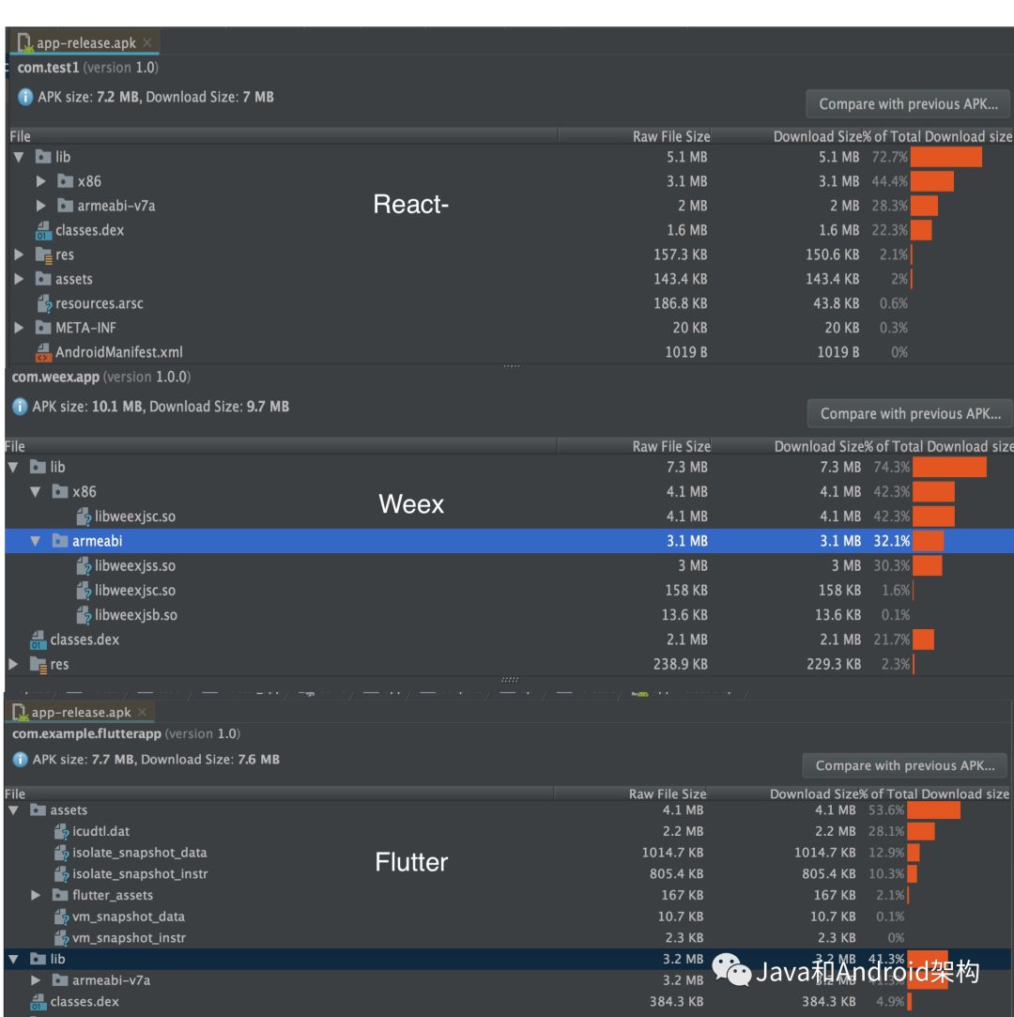Click the 53.6% bar for Flutter assets
Viewport: 1014px width, 1017px height.
pos(933,810)
